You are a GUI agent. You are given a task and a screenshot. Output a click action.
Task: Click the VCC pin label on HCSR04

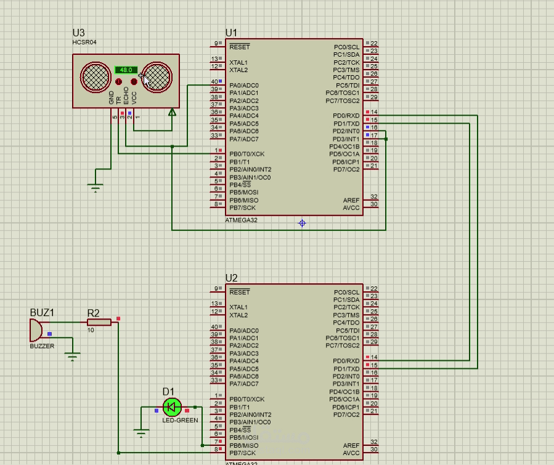[x=134, y=98]
